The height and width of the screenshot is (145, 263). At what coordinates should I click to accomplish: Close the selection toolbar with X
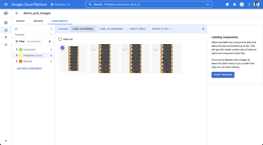(203, 29)
